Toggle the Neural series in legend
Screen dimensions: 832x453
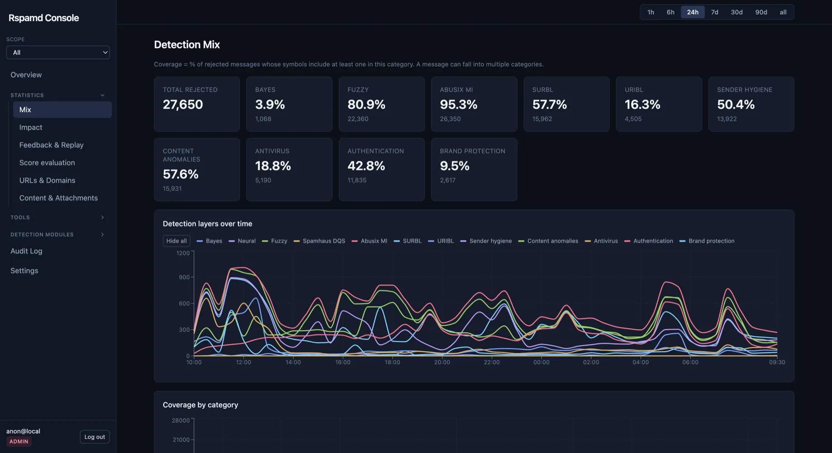242,241
